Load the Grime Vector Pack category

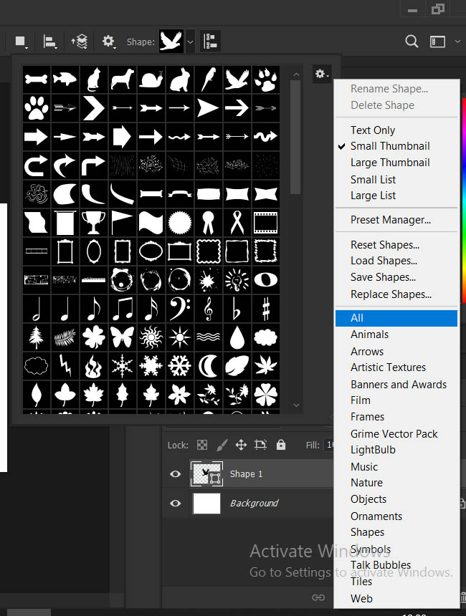coord(394,434)
